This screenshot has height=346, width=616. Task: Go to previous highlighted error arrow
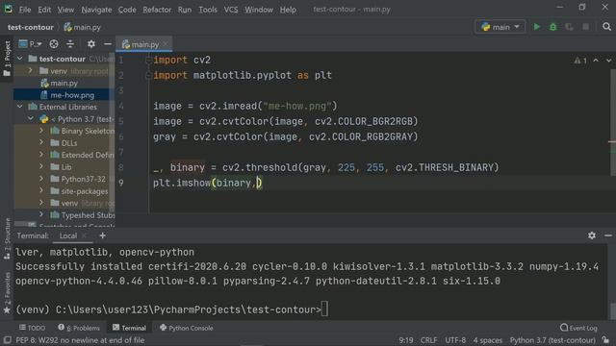tap(596, 61)
